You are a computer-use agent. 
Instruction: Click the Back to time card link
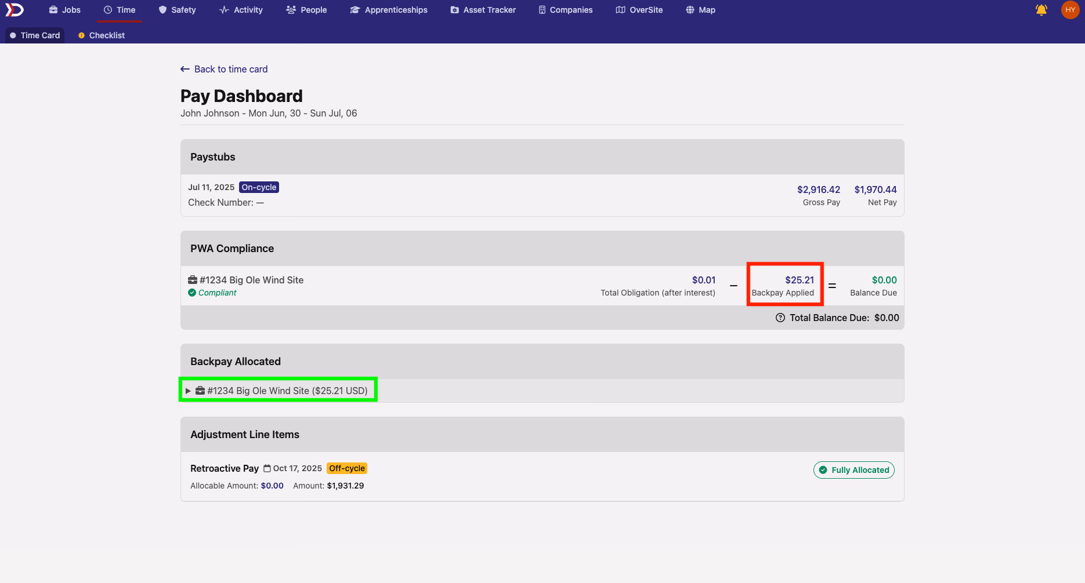pos(224,69)
